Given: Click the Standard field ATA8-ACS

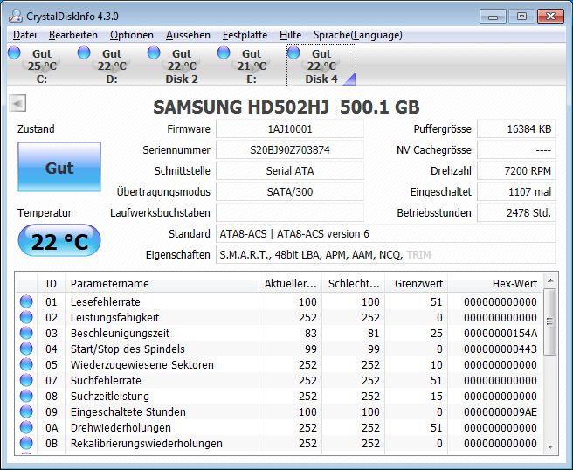Looking at the screenshot, I should click(x=385, y=233).
